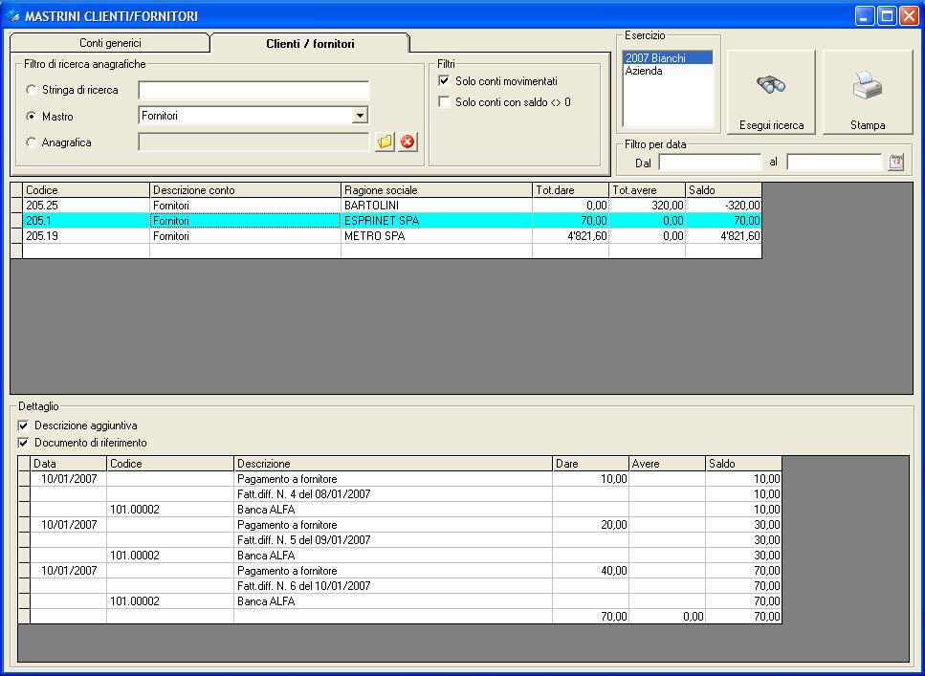The width and height of the screenshot is (925, 676).
Task: Select the BARTOLINI row
Action: pos(385,206)
